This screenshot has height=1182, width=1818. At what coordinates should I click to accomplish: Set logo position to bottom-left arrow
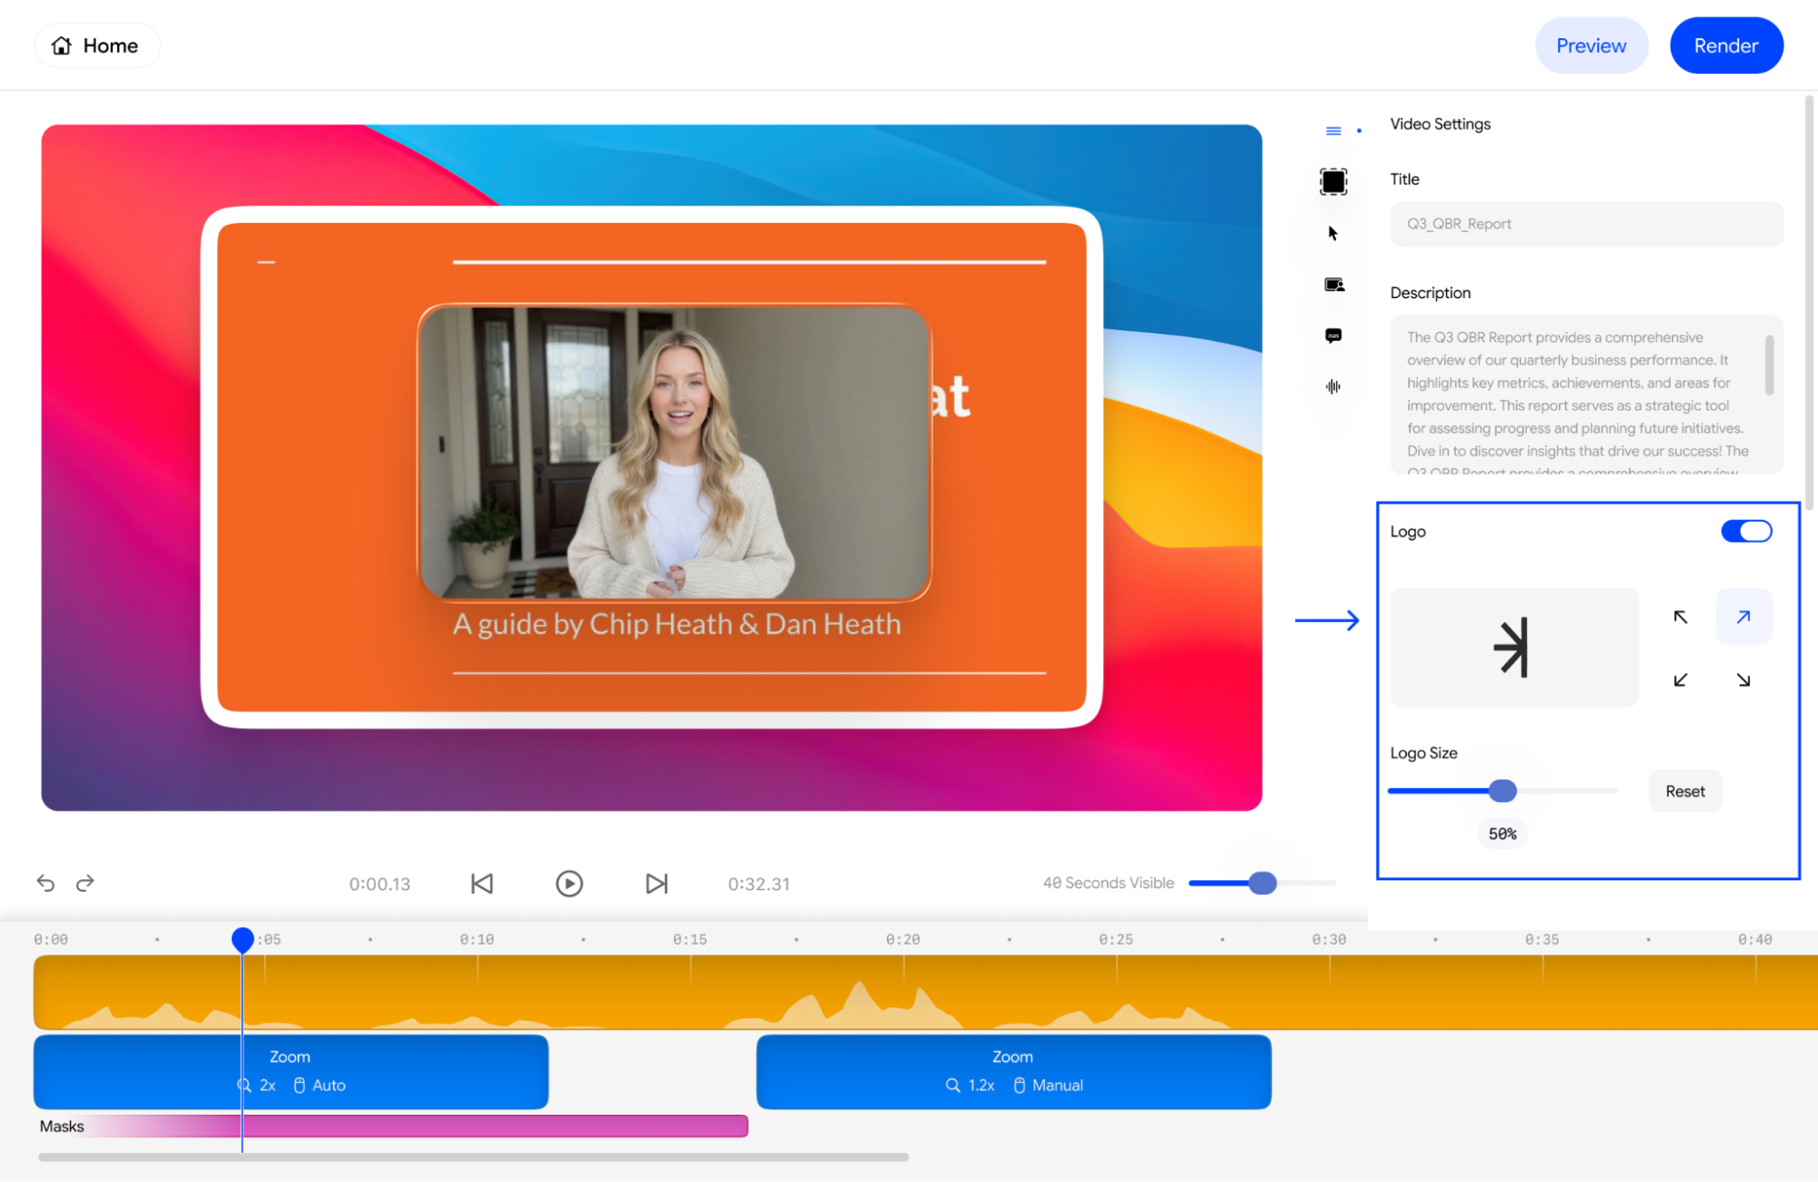1681,680
